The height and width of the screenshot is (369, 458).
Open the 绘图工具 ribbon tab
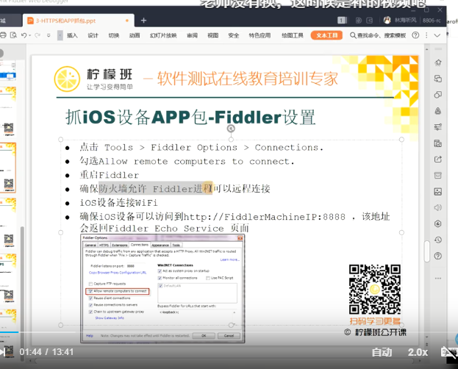[x=293, y=35]
